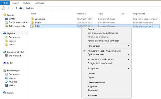Open Documents library under Bibliothèques

(x=14, y=74)
